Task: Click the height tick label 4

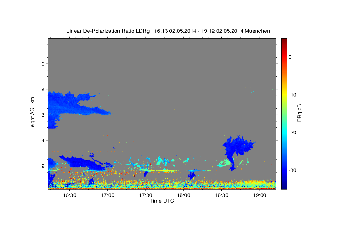Action: pyautogui.click(x=43, y=140)
